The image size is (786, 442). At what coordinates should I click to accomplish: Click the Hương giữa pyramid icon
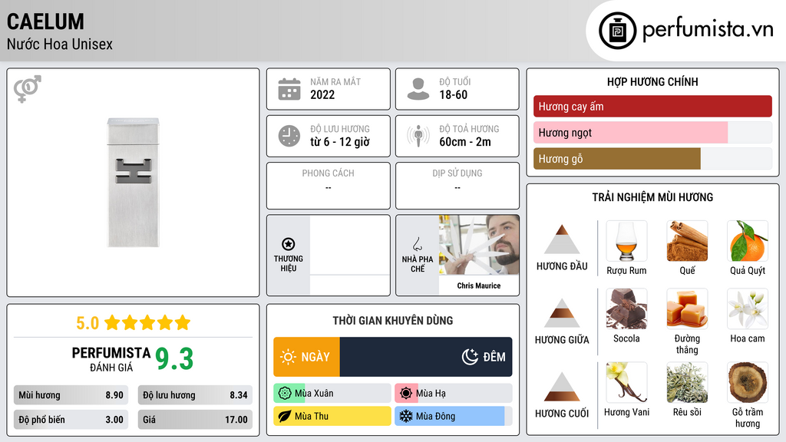(x=561, y=313)
